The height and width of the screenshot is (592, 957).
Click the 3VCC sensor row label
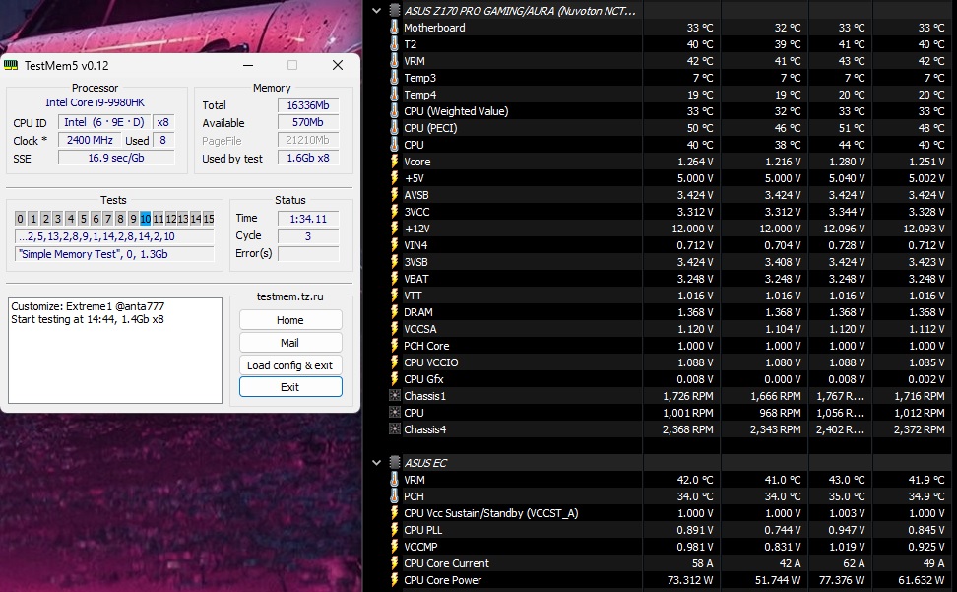416,212
